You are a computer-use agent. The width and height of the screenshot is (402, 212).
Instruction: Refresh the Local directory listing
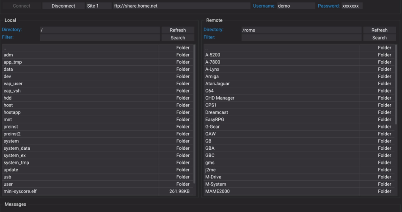coord(178,30)
